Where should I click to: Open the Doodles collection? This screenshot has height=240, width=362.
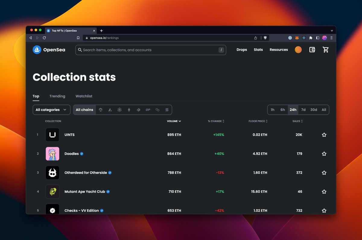tap(71, 154)
